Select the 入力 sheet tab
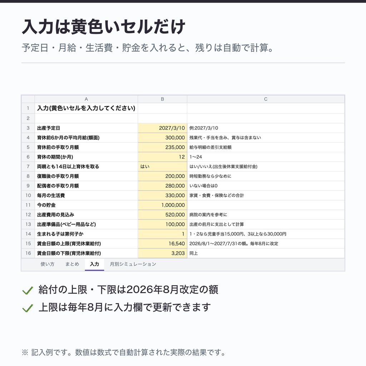This screenshot has height=366, width=366. tap(94, 264)
